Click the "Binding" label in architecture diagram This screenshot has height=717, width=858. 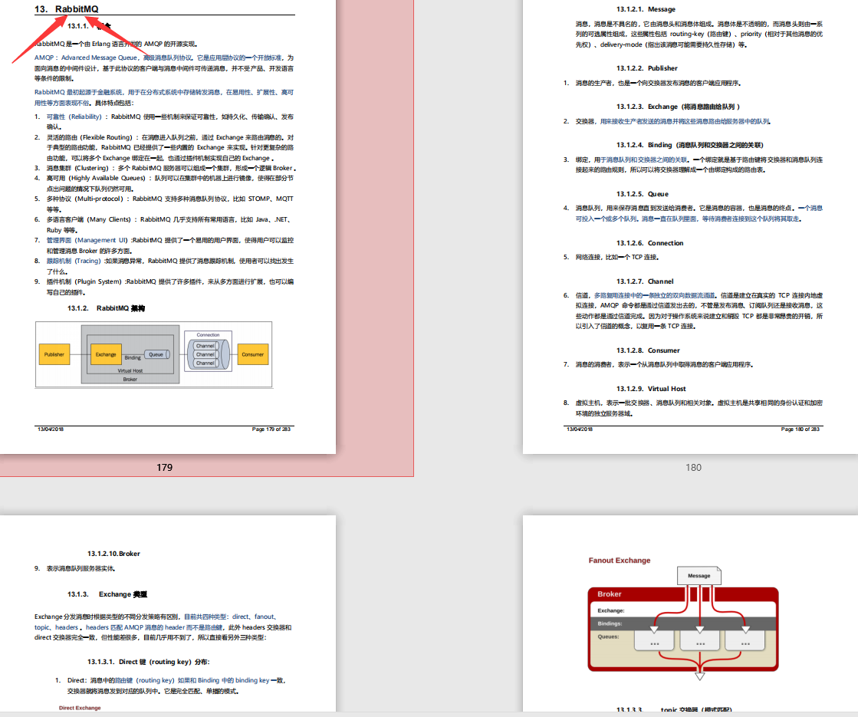coord(133,357)
